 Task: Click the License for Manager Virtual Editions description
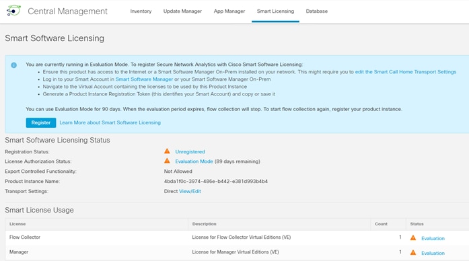(x=236, y=252)
